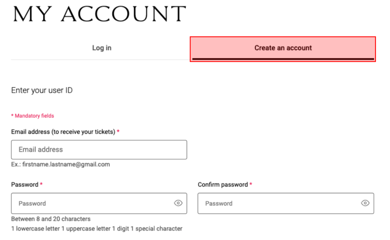
Task: Show password in the Password field
Action: (x=178, y=203)
